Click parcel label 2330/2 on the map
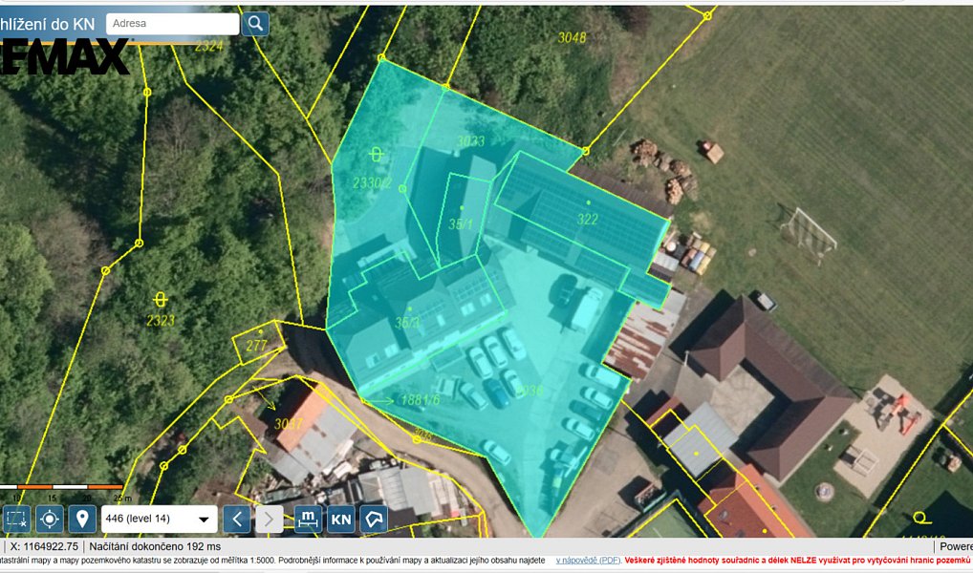This screenshot has width=973, height=573. point(373,183)
